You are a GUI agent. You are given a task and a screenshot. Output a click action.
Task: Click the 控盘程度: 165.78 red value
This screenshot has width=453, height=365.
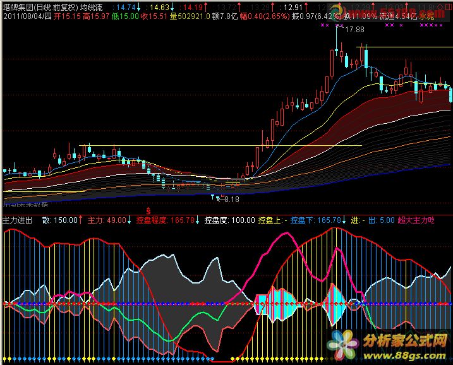pos(164,220)
